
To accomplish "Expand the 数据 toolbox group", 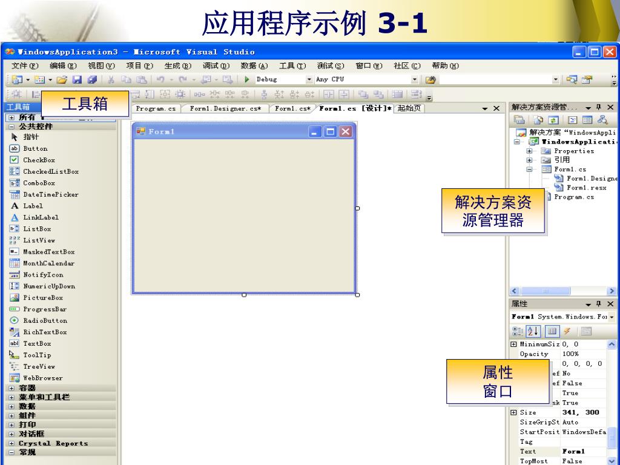I will pyautogui.click(x=12, y=406).
